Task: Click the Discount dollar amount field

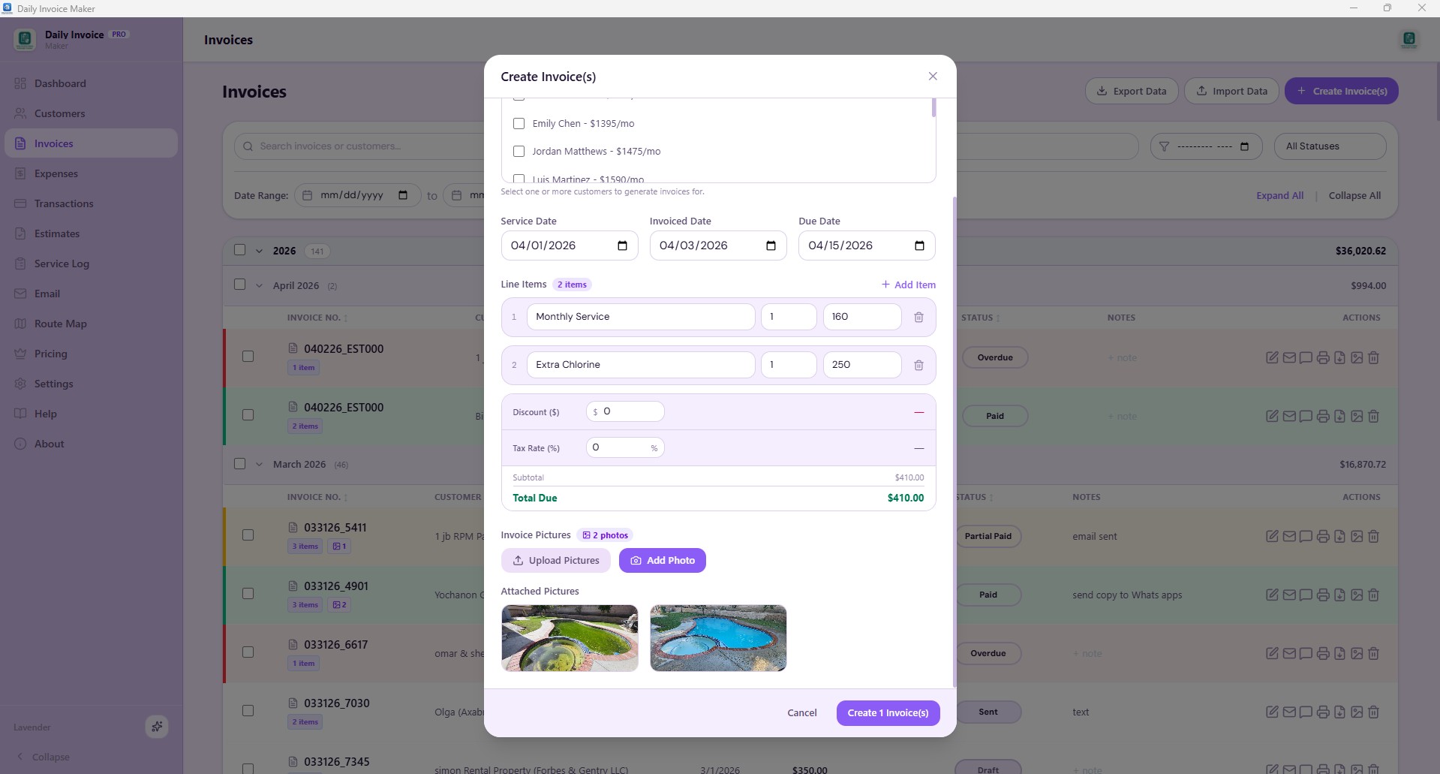Action: pos(625,411)
